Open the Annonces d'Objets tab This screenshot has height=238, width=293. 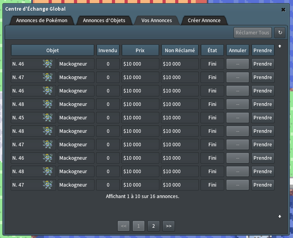(104, 21)
